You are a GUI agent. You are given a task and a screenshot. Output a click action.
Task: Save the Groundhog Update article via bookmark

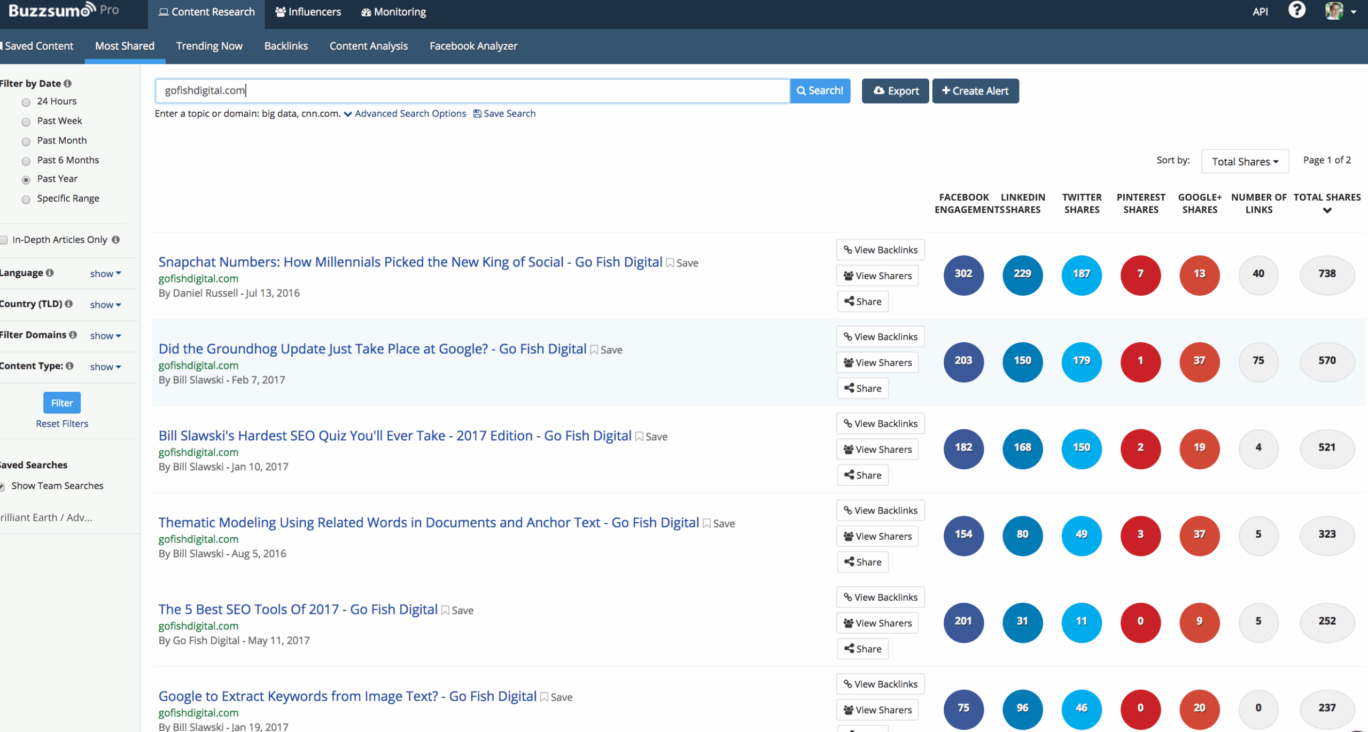point(606,350)
